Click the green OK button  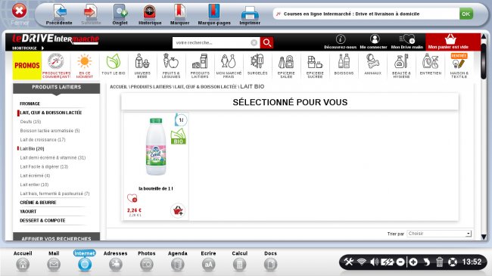point(466,14)
